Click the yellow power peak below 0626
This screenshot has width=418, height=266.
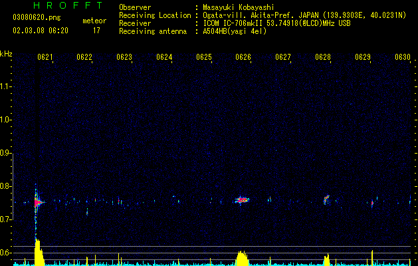coord(242,258)
